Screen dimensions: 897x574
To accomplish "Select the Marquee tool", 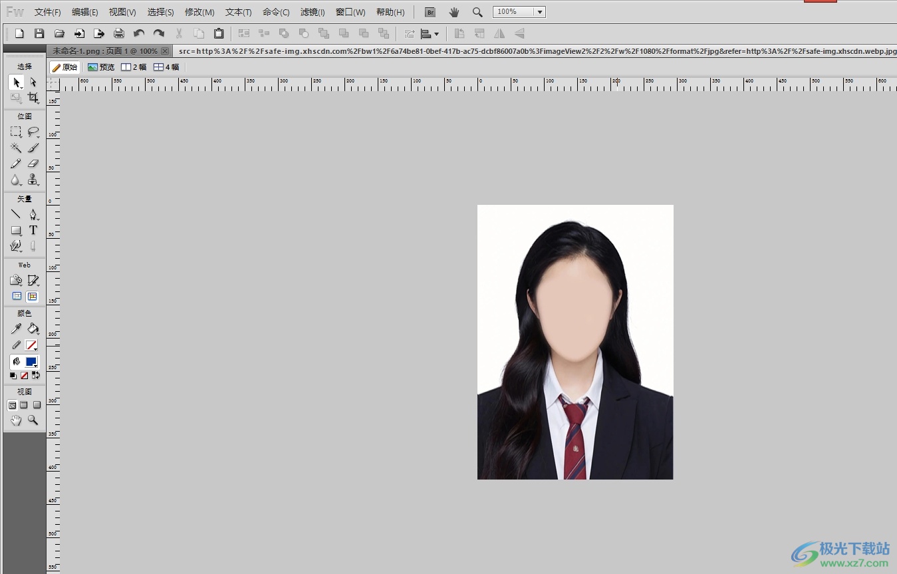I will (17, 132).
